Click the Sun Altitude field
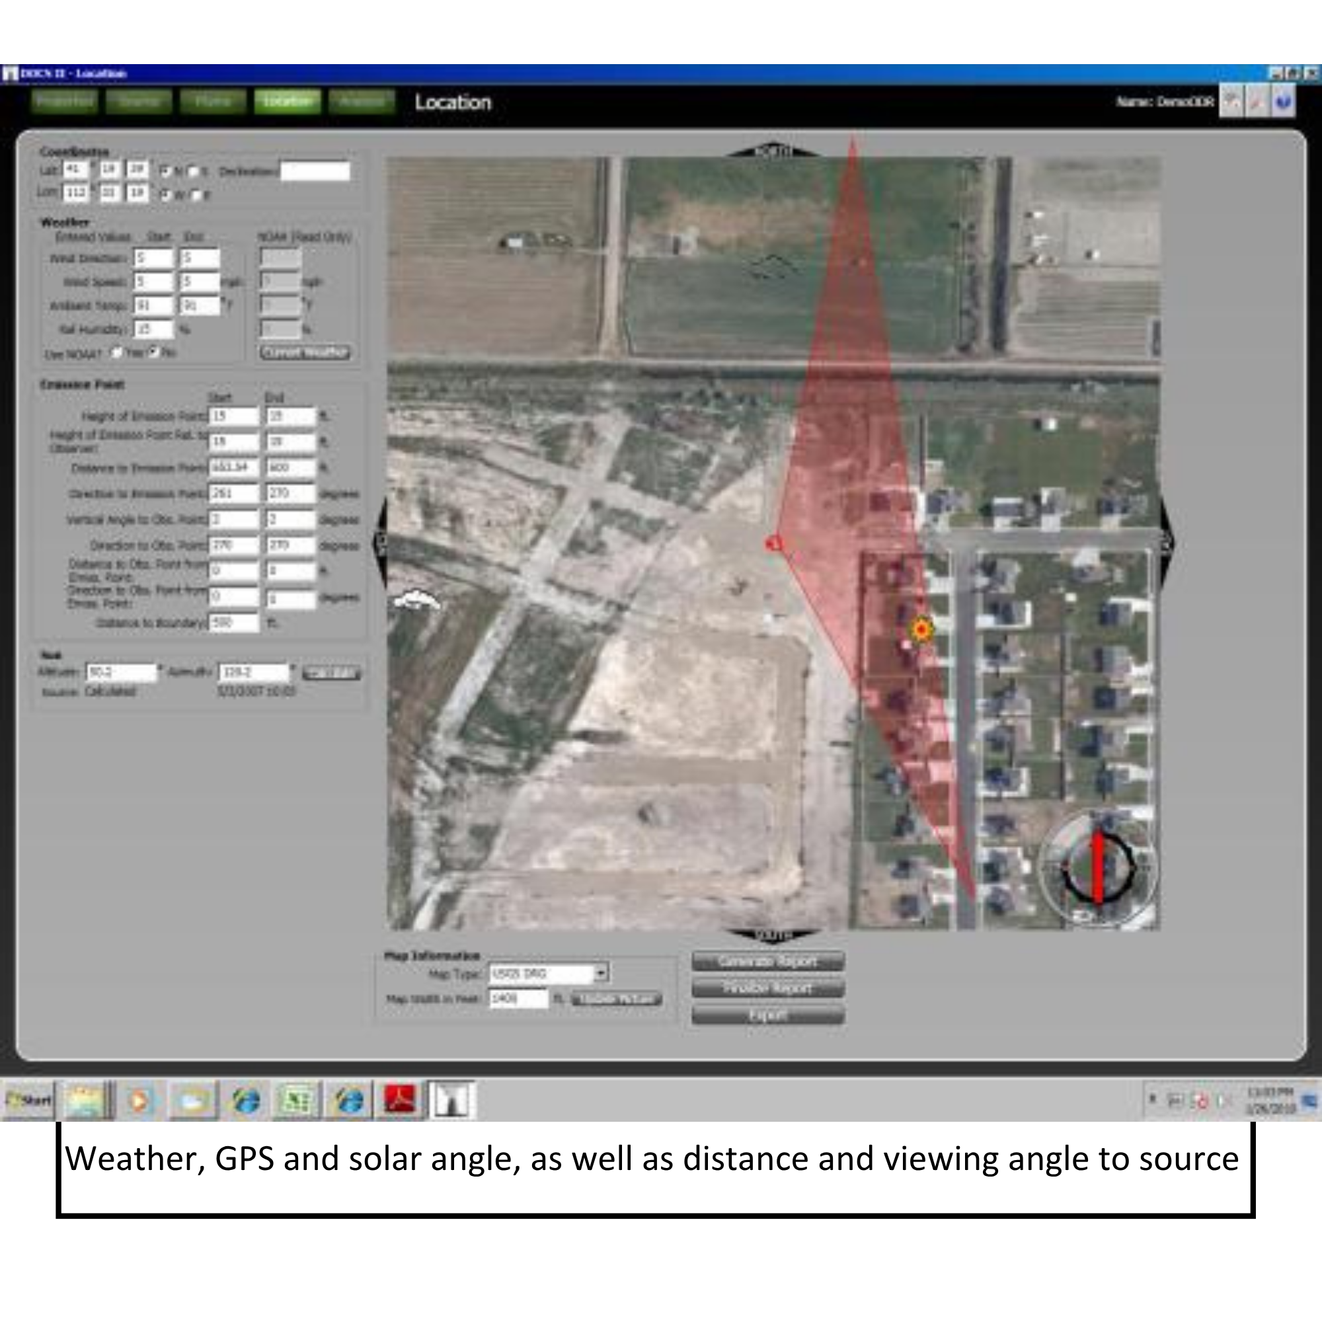Screen dimensions: 1322x1322 coord(122,673)
